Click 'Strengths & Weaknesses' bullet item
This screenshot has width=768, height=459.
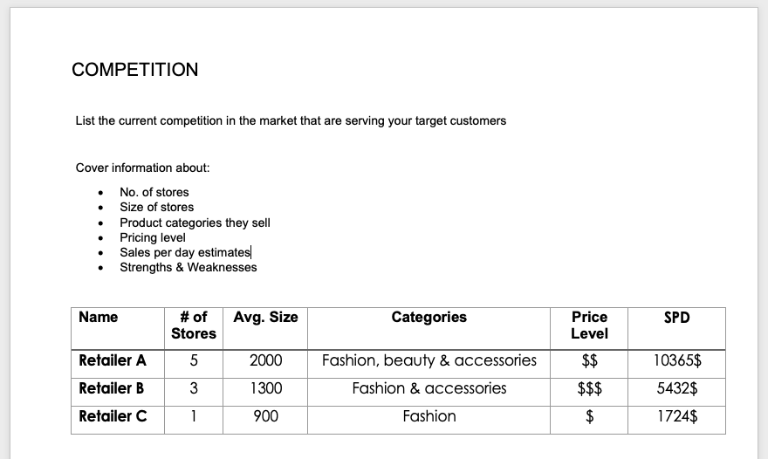coord(189,268)
